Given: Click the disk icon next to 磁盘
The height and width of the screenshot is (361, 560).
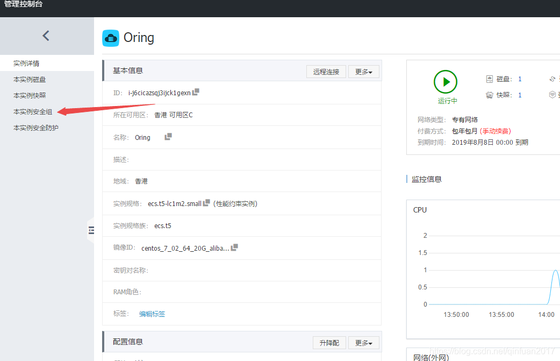Looking at the screenshot, I should click(490, 79).
